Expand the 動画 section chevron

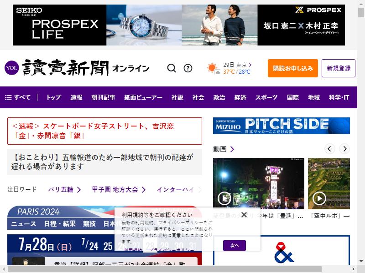pos(232,149)
